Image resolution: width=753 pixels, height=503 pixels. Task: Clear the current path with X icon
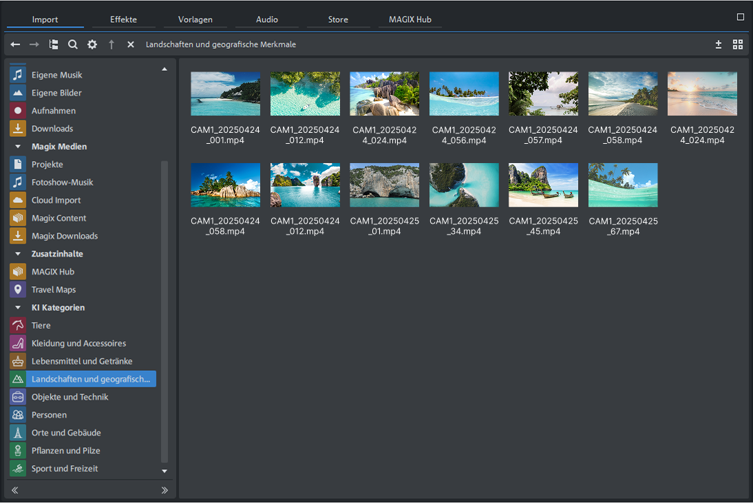[x=131, y=45]
